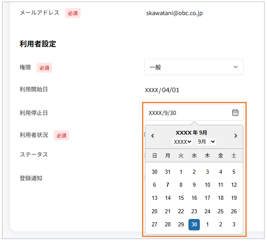Image resolution: width=267 pixels, height=241 pixels.
Task: Select day 31 of previous month
Action: (x=168, y=172)
